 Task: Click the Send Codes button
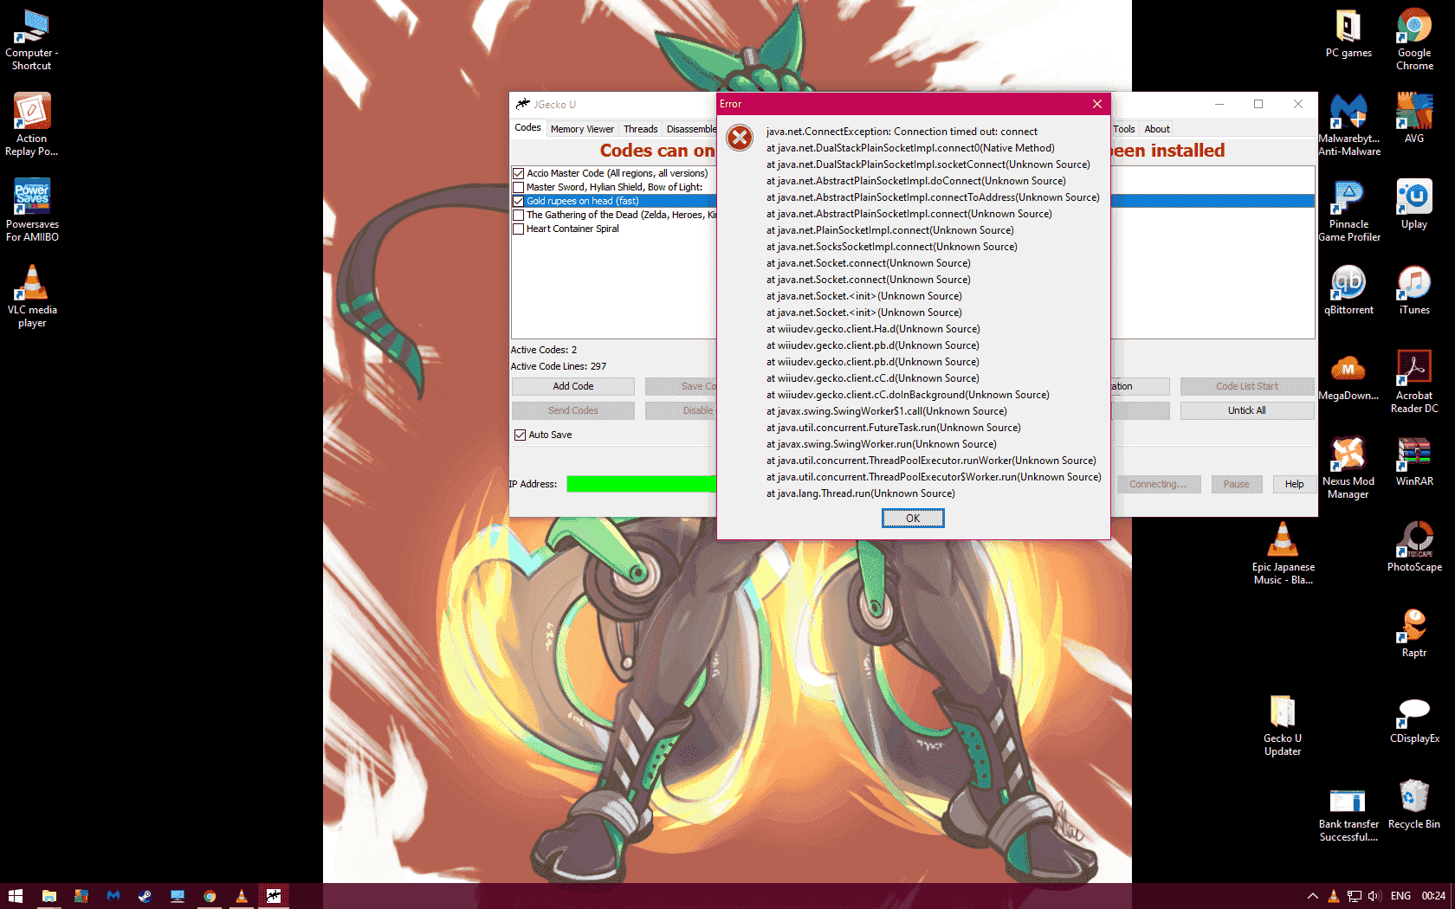tap(573, 410)
